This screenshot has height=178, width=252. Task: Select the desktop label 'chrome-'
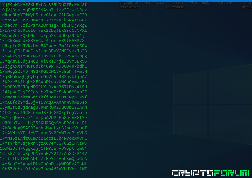tap(225, 3)
